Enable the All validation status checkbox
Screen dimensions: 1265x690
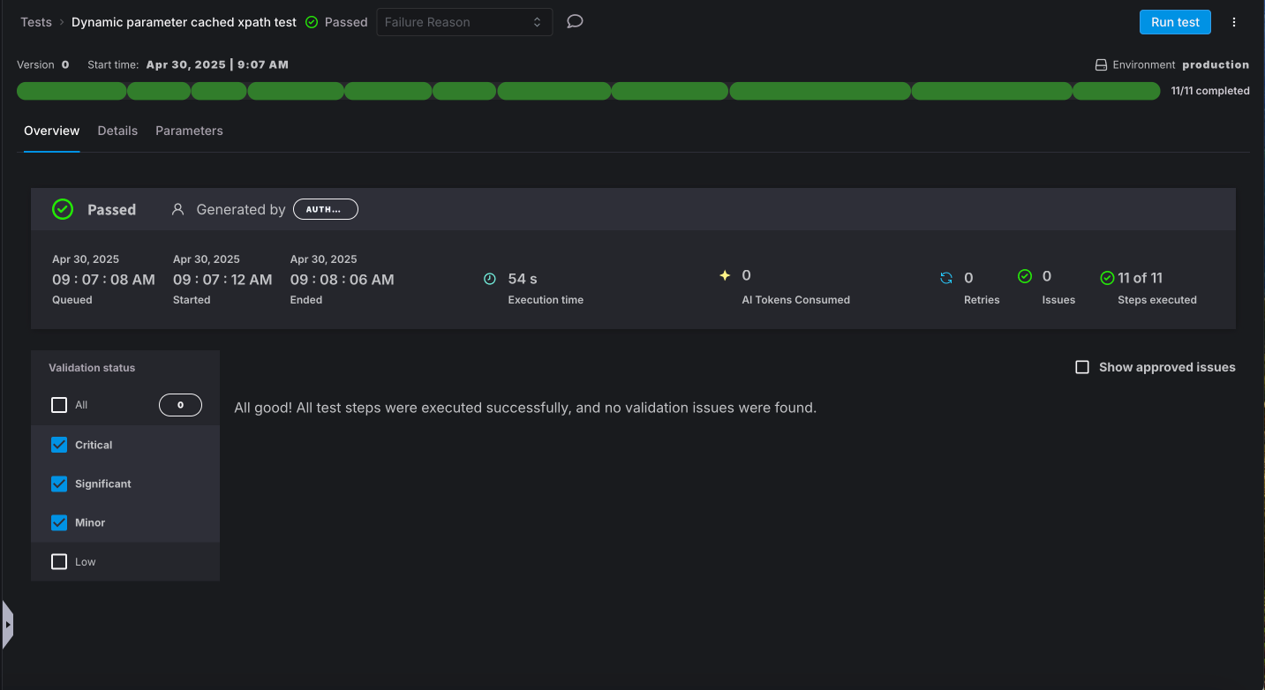point(59,405)
